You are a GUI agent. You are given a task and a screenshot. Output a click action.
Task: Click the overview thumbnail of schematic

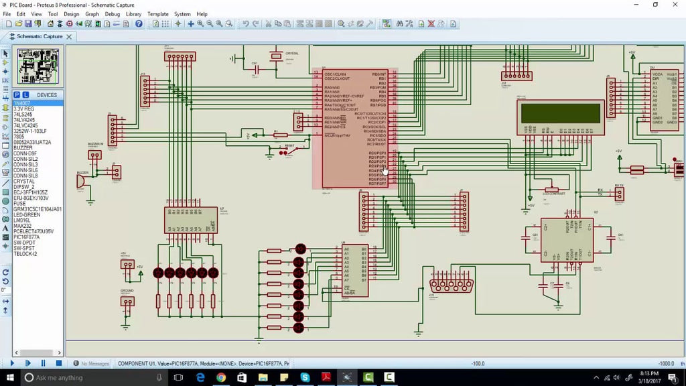click(x=38, y=66)
